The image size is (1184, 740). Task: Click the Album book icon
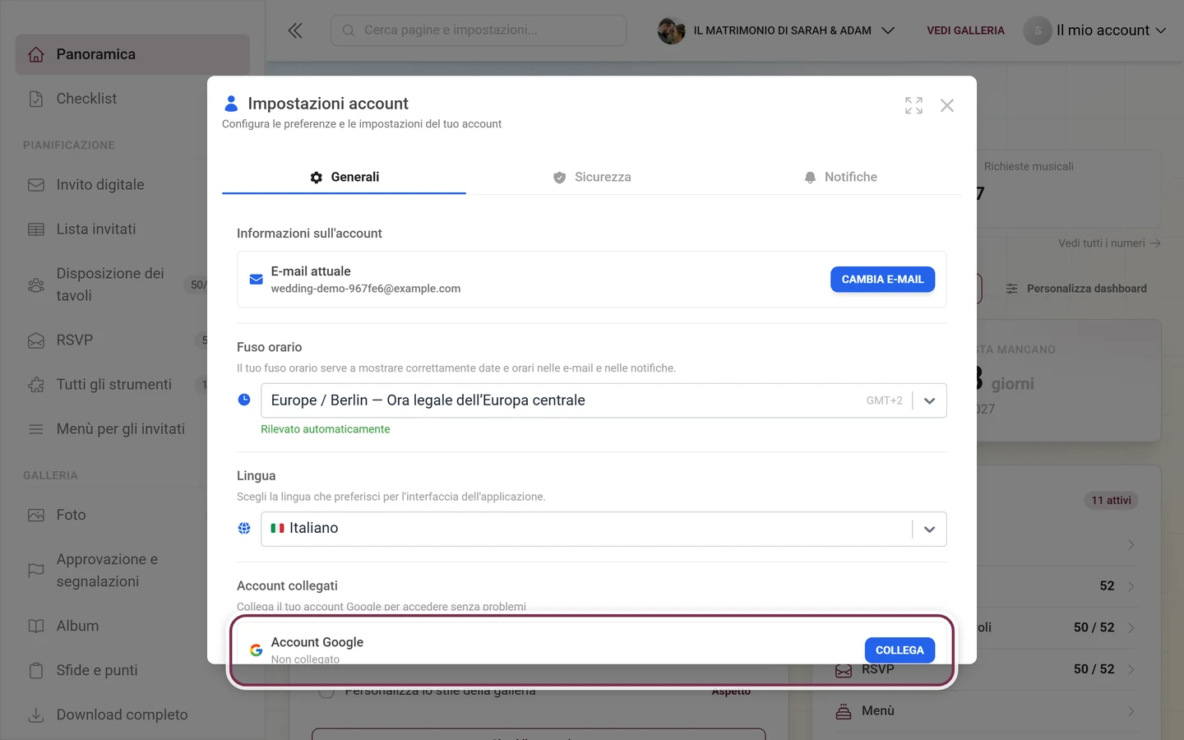tap(36, 627)
